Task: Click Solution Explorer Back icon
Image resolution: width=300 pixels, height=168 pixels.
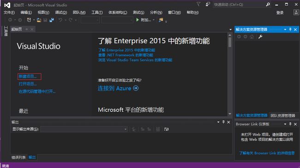Action: (x=239, y=36)
